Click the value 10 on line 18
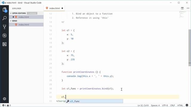Image resolution: width=191 pixels, height=107 pixels. 72,39
